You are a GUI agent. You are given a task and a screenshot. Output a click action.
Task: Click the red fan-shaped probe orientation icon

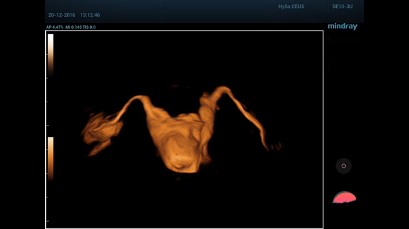344,198
